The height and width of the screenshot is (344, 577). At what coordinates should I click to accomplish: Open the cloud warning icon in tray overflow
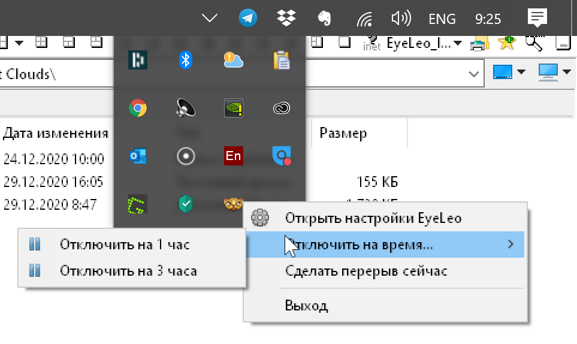coord(233,60)
